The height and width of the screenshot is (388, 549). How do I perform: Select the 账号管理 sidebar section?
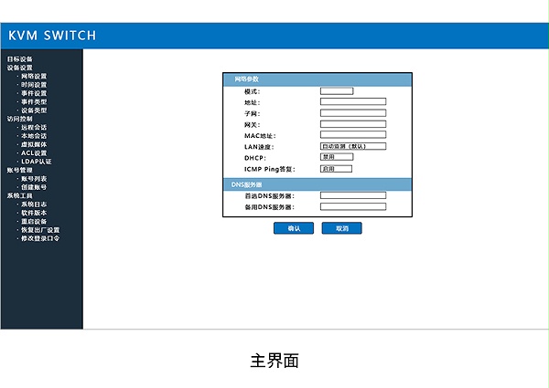click(x=19, y=170)
